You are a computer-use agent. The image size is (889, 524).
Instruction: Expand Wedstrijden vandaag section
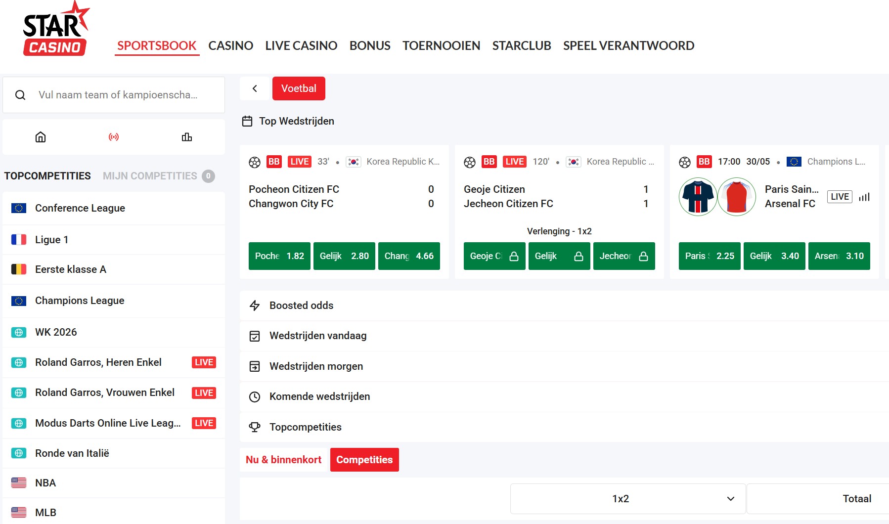pos(564,336)
